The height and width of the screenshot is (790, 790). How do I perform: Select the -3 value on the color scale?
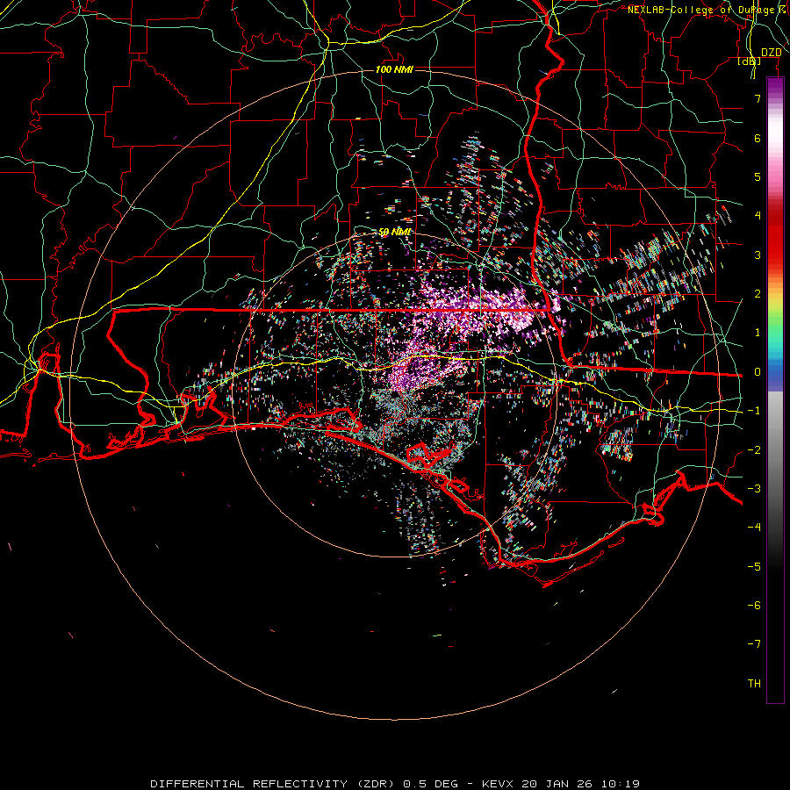click(754, 489)
